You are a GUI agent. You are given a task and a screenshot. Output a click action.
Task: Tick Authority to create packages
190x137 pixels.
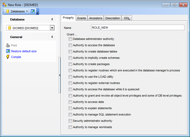click(x=70, y=64)
